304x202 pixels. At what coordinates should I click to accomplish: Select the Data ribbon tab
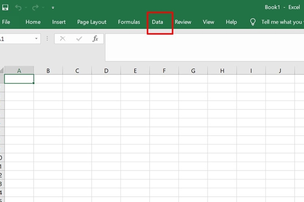tap(157, 22)
